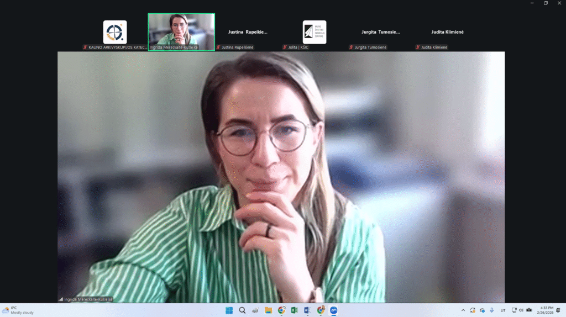This screenshot has height=317, width=566.
Task: Open Windows Search from the taskbar
Action: 242,310
